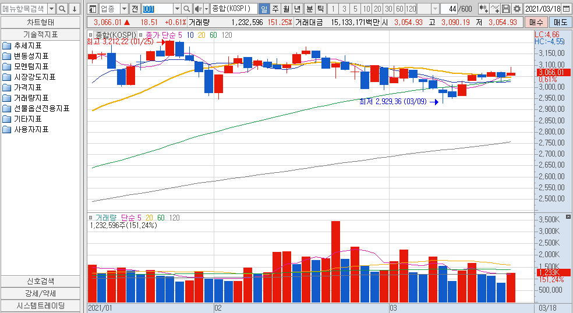This screenshot has height=313, width=573.
Task: Switch to 기술적지표 section tab
Action: click(x=41, y=35)
